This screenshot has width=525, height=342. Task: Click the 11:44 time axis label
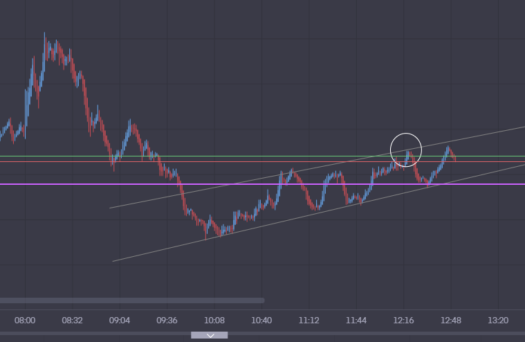[356, 321]
